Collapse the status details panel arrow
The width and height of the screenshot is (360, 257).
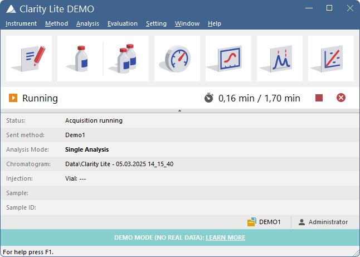[180, 111]
